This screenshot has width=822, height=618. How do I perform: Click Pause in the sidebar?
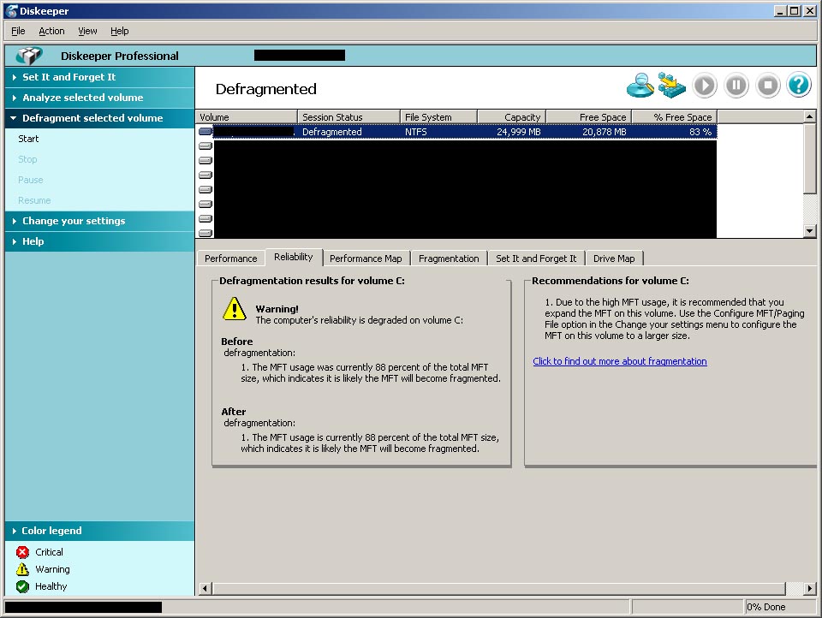31,180
